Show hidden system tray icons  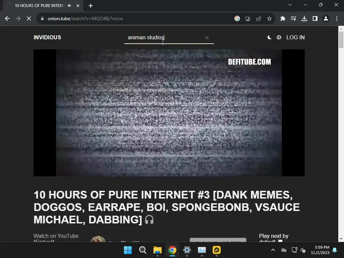click(x=273, y=250)
